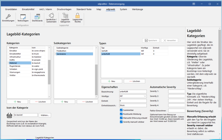Open the Grunddaten tab

tap(11, 9)
